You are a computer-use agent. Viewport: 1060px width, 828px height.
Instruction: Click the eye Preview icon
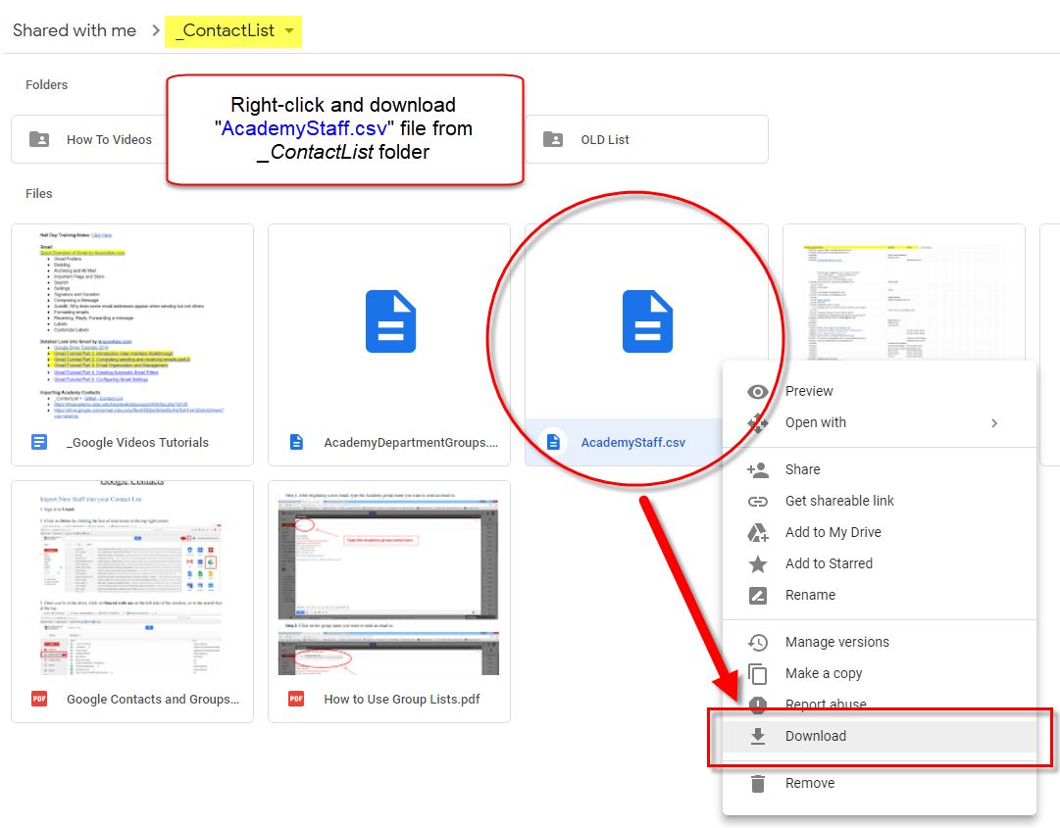click(x=758, y=392)
